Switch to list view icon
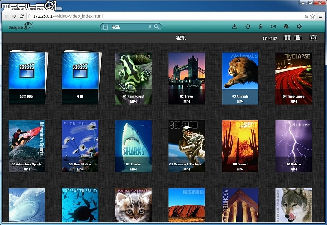327x225 pixels. 297,38
